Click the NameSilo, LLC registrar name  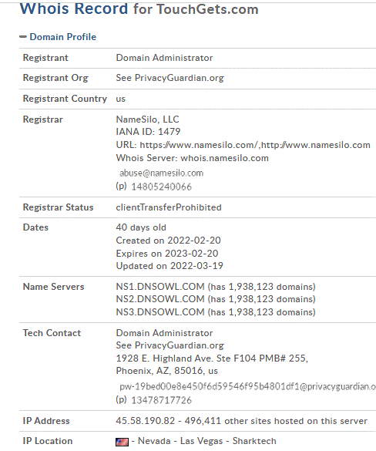click(x=147, y=119)
